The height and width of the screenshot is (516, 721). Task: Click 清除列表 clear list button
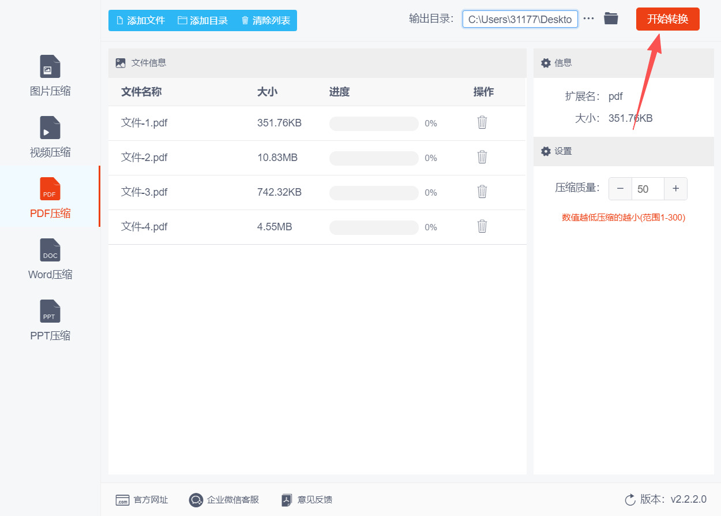coord(265,20)
